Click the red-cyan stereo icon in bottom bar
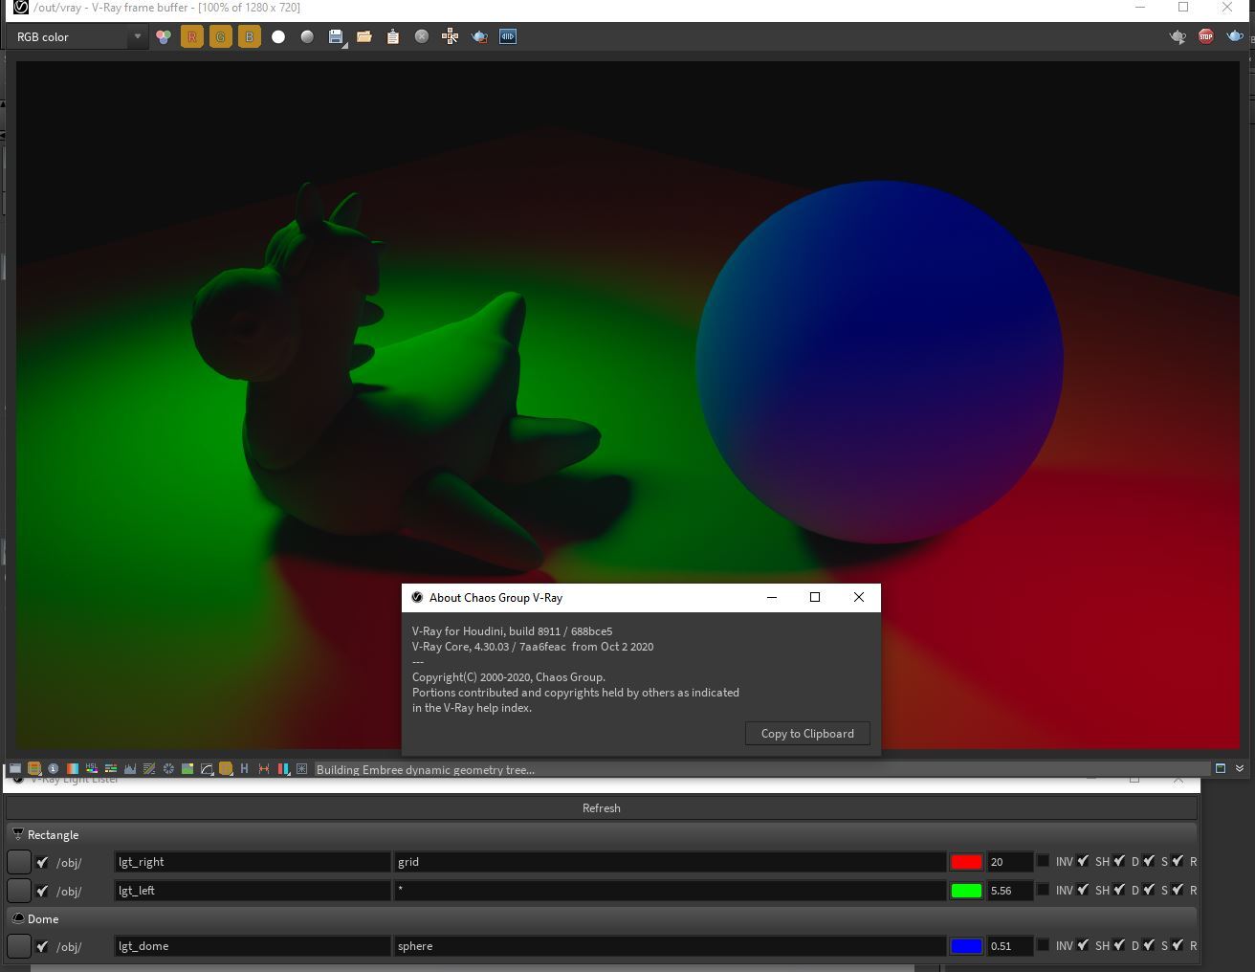This screenshot has height=972, width=1255. point(283,768)
